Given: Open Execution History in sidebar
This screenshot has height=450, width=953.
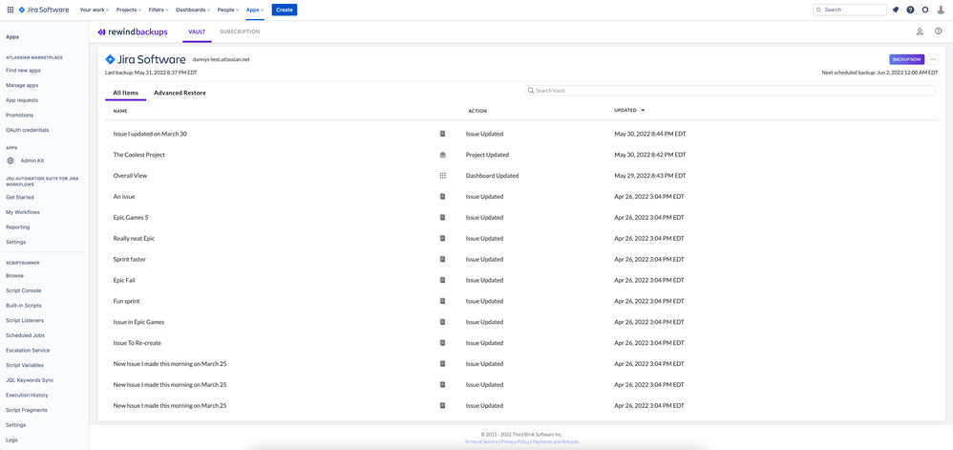Looking at the screenshot, I should pyautogui.click(x=27, y=396).
